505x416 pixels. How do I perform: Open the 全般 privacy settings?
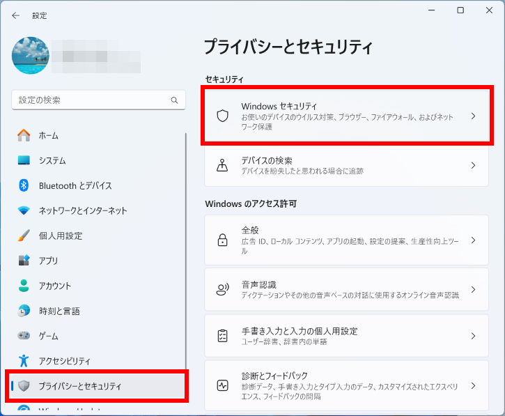click(x=347, y=240)
